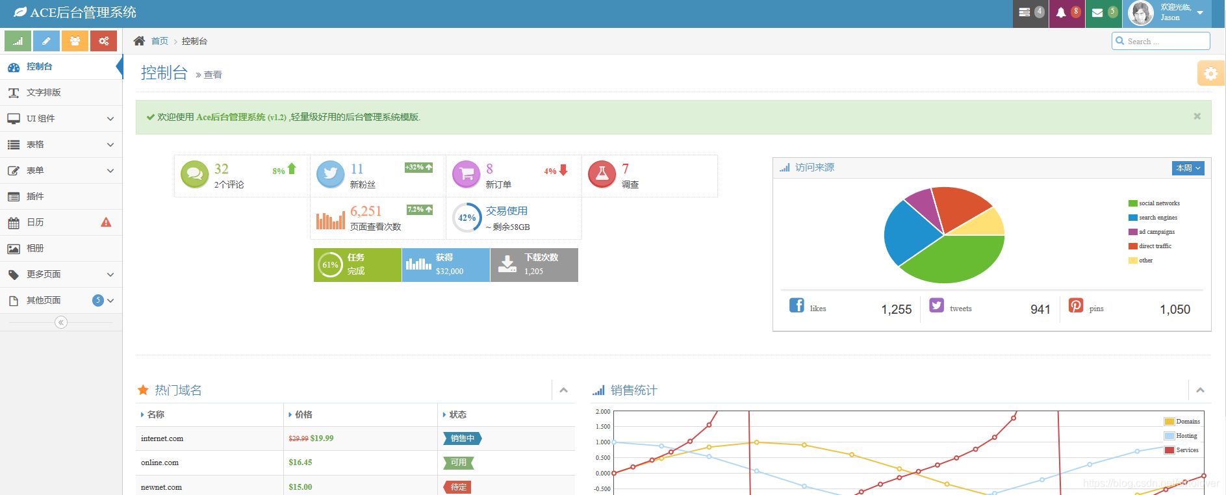Click the home icon in breadcrumb

click(x=139, y=41)
